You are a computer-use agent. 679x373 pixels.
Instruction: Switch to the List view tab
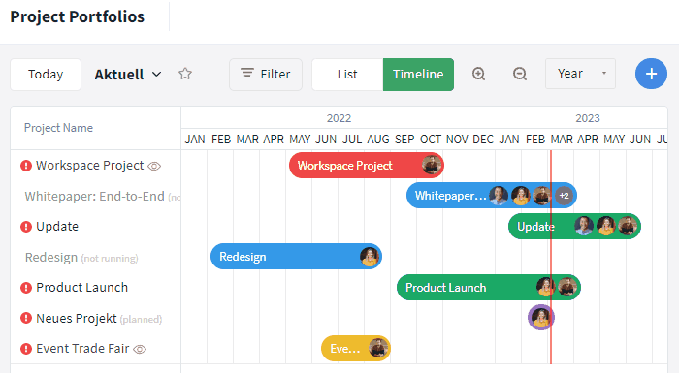coord(347,75)
